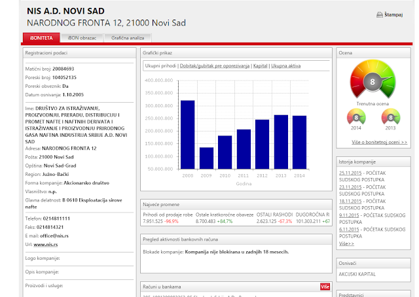Click the printer icon next to Štampaj

380,15
